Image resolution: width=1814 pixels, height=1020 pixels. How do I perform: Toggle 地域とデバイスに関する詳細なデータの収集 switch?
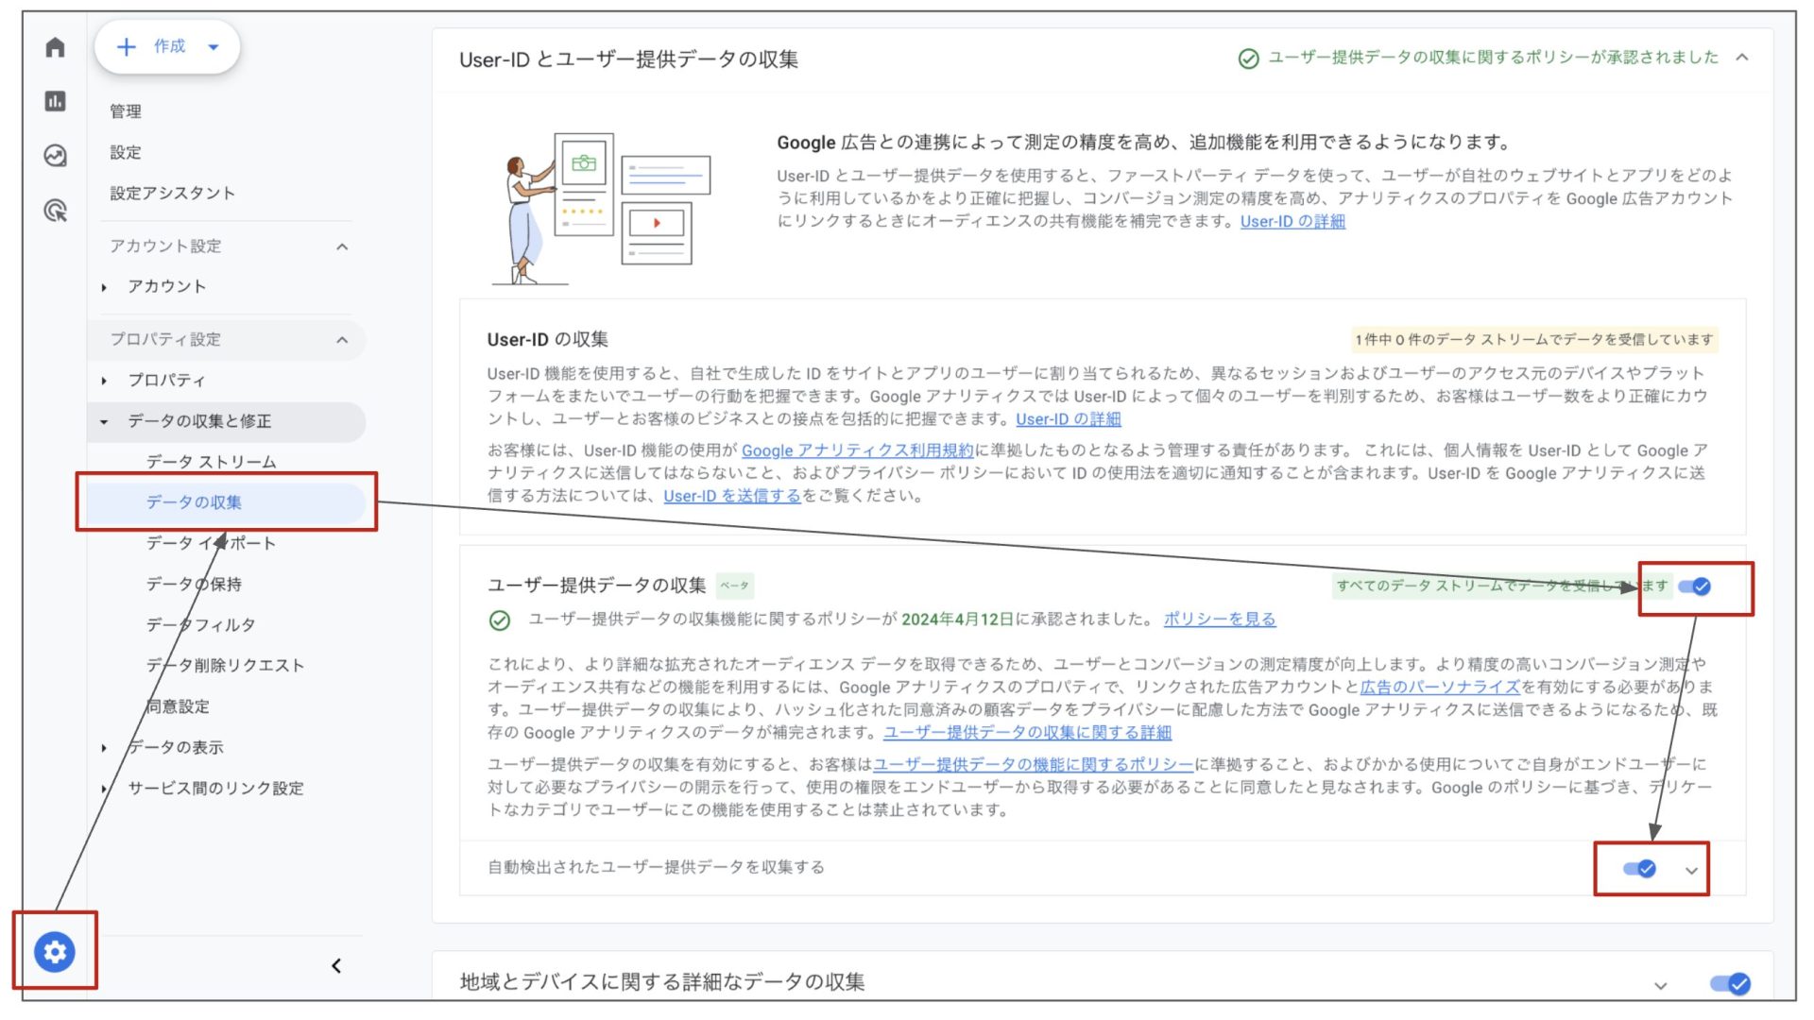pyautogui.click(x=1731, y=984)
